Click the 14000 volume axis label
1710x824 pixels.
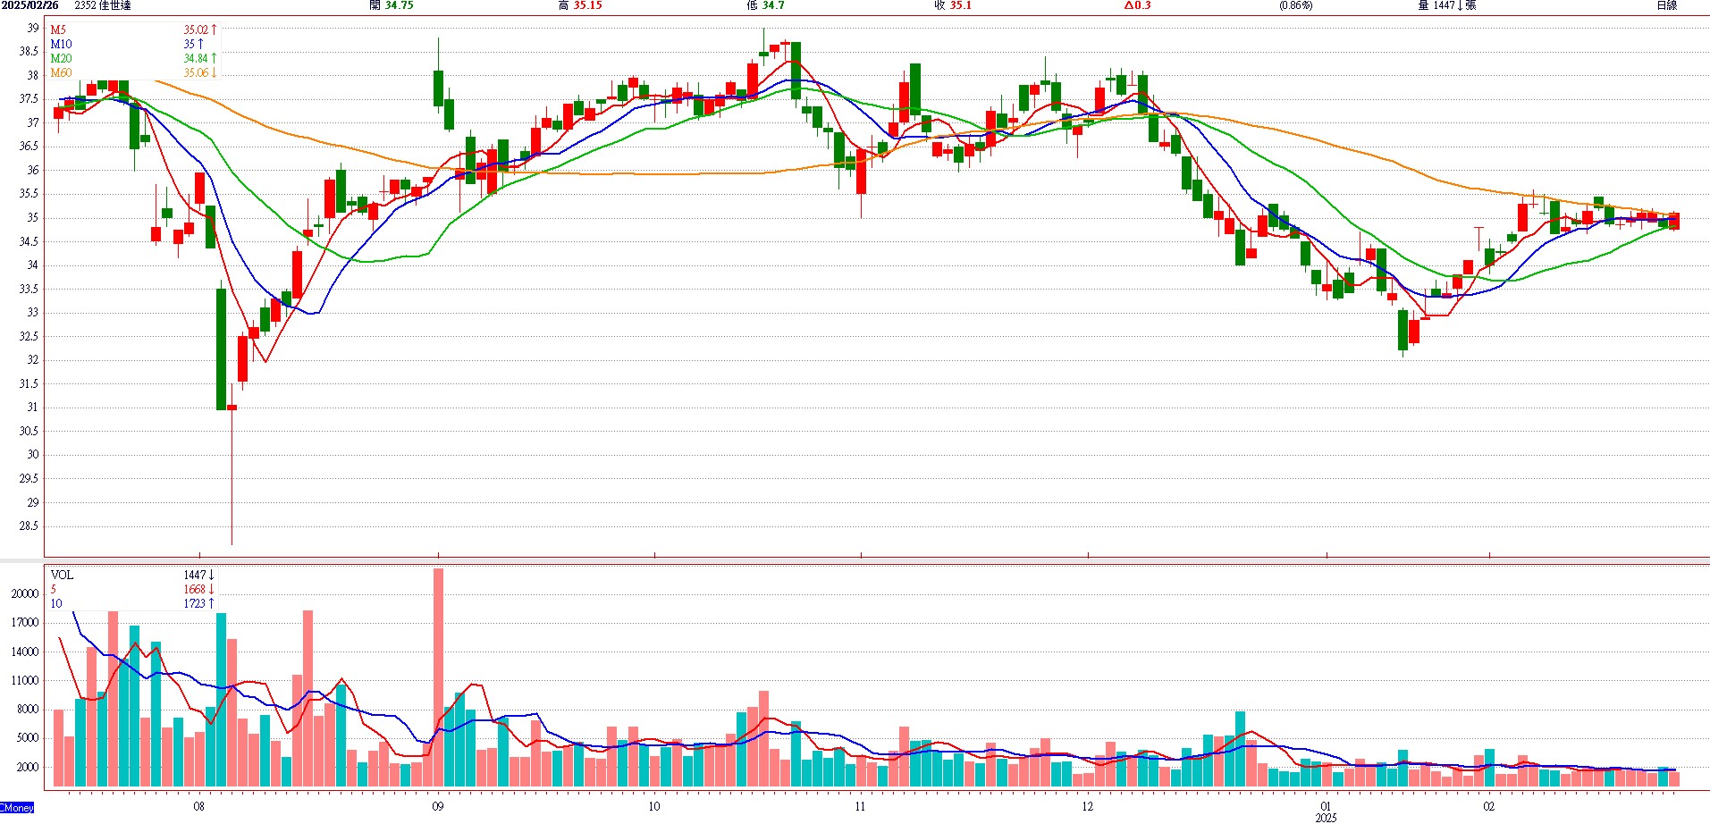(25, 652)
